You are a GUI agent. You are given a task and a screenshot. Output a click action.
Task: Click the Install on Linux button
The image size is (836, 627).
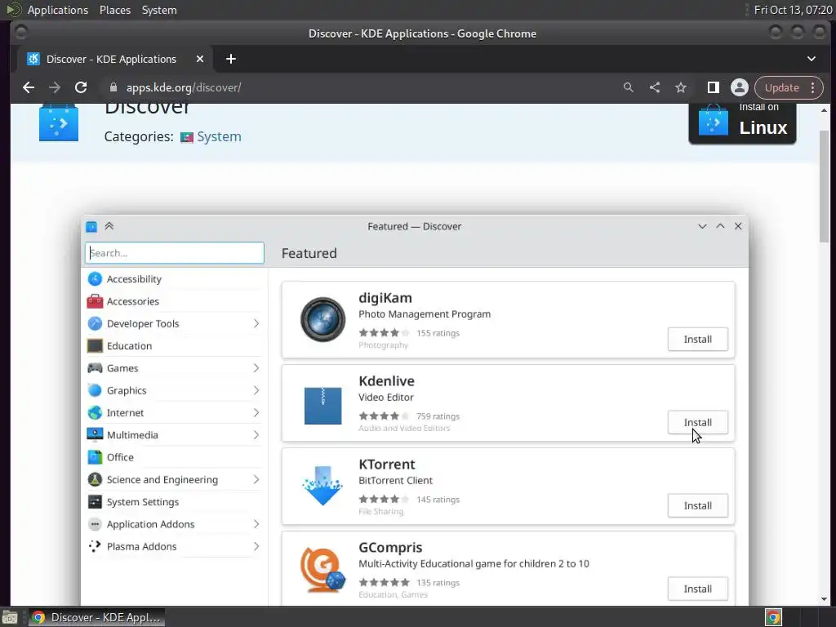742,122
